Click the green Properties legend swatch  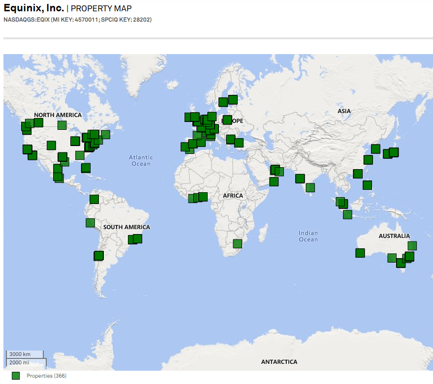tap(16, 376)
